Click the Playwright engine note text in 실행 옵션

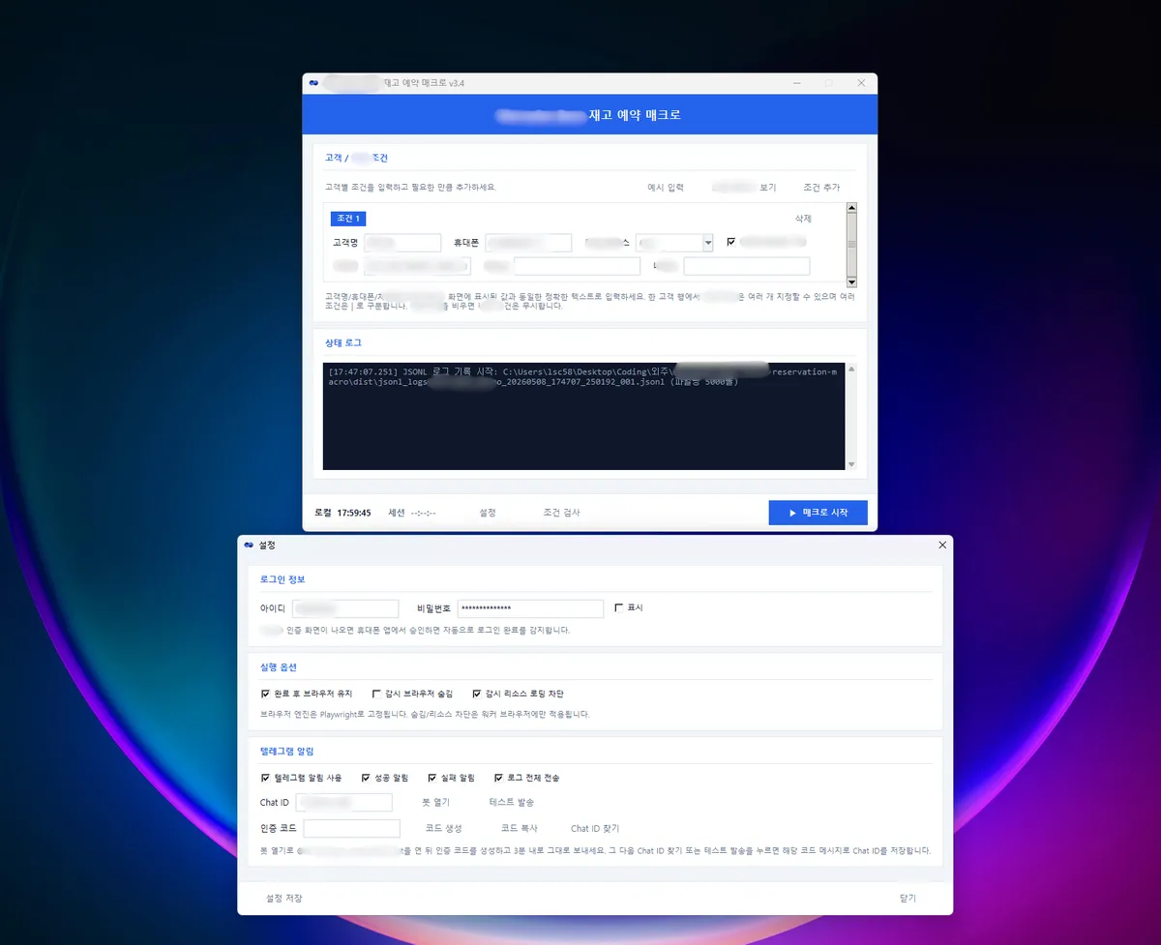(x=425, y=714)
